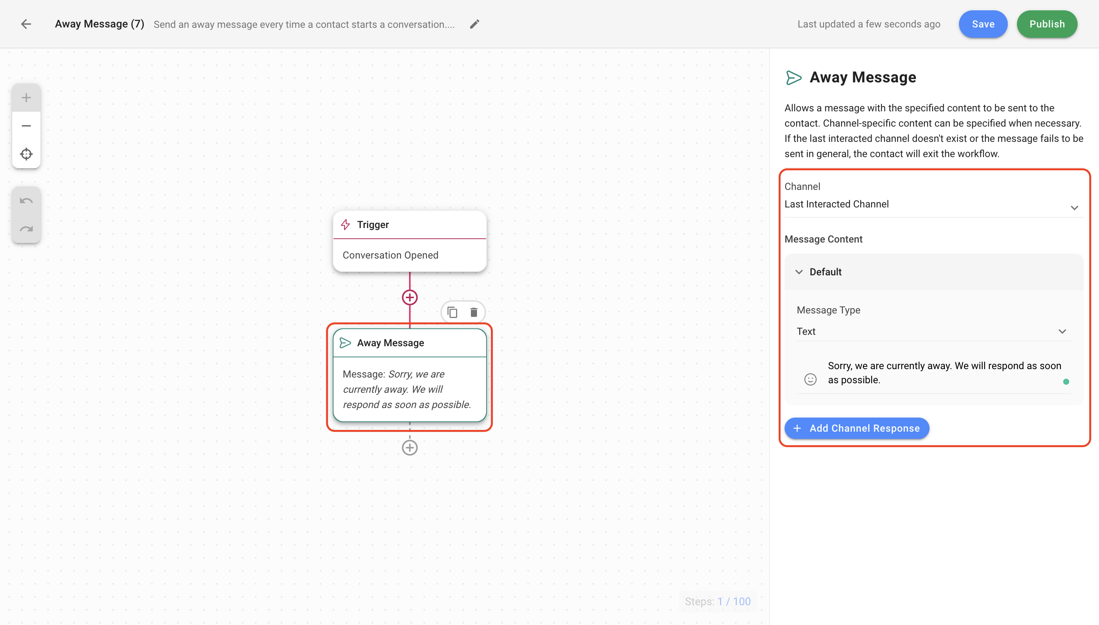Screen dimensions: 1099x625
Task: Click the Add Channel Response button
Action: point(856,428)
